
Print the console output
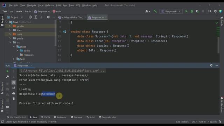[14, 93]
